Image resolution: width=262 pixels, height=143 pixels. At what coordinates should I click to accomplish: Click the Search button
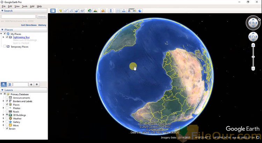pyautogui.click(x=42, y=16)
